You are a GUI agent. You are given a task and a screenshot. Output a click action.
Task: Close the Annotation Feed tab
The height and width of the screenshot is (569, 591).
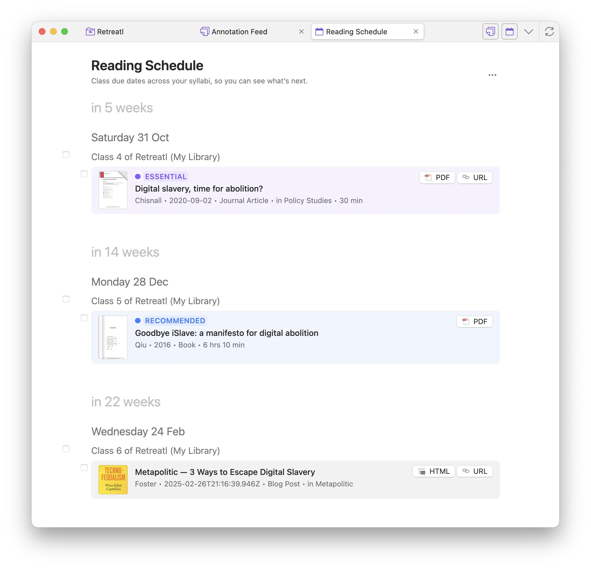pyautogui.click(x=301, y=31)
